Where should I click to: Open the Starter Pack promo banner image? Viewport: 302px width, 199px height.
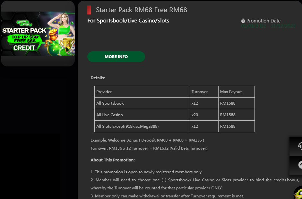[x=38, y=34]
